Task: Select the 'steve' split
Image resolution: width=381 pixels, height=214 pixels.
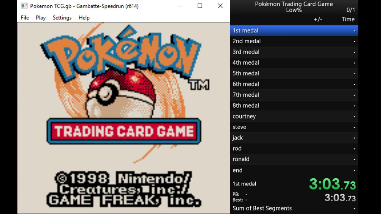Action: coord(294,127)
